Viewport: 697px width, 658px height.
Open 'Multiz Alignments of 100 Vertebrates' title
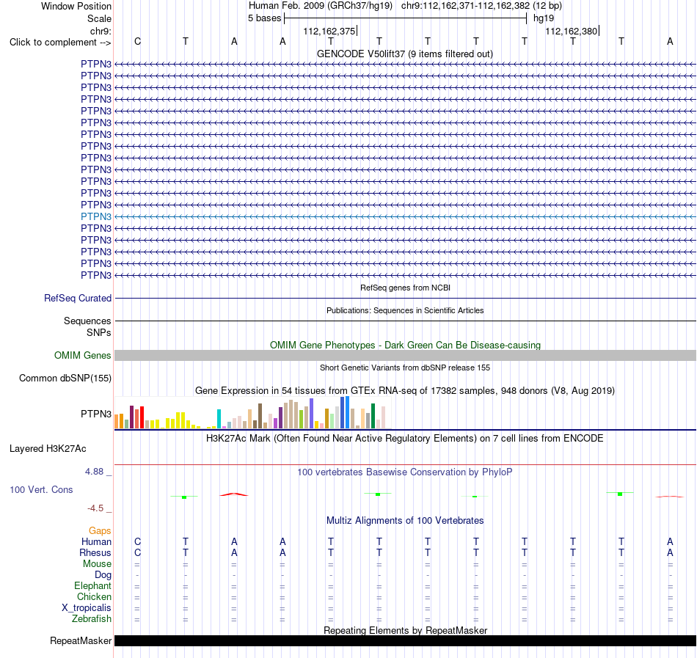(405, 521)
